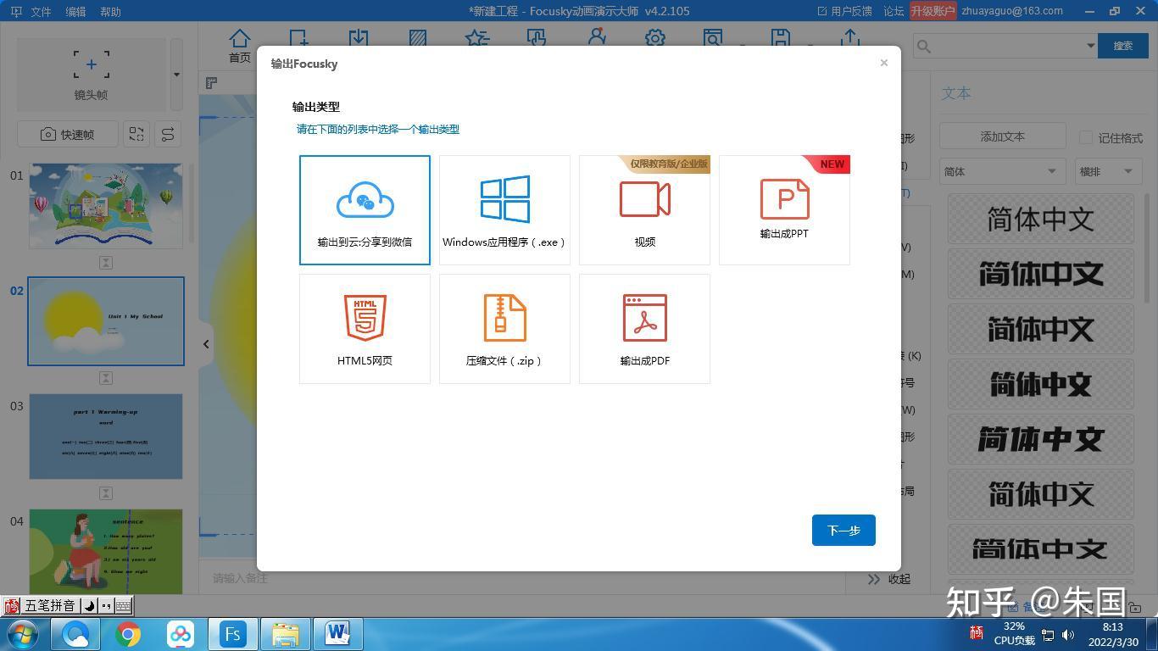Click the 搜索 search button
The width and height of the screenshot is (1158, 651).
1123,46
